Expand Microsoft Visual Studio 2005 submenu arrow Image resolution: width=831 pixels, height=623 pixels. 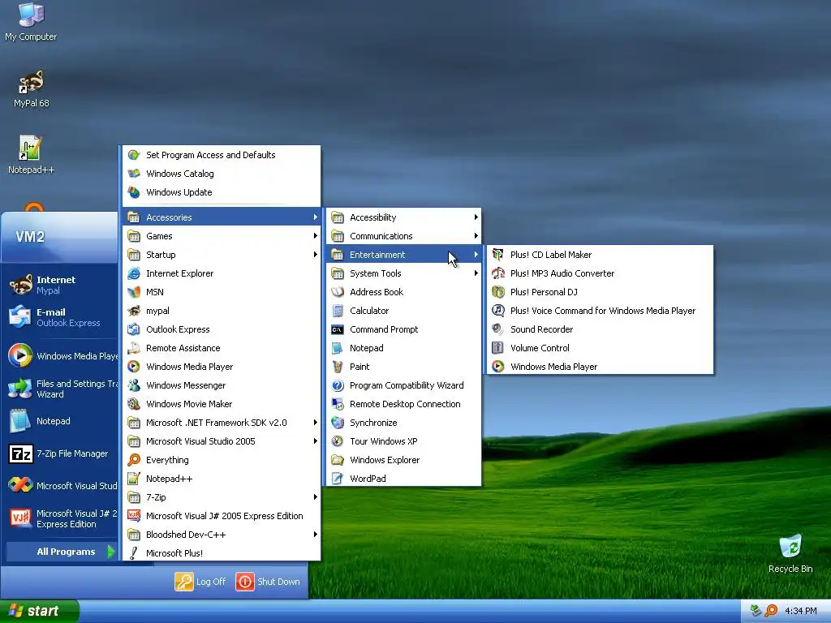coord(316,441)
